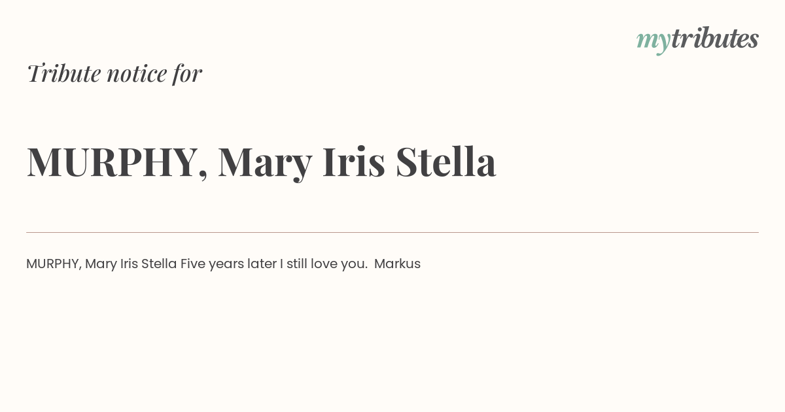
Task: Click the word "notice" in the subtitle
Action: [x=137, y=73]
